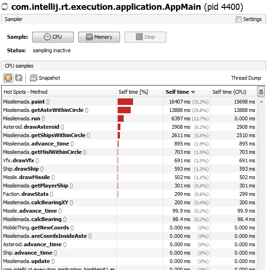This screenshot has height=270, width=267.
Task: Open the column chooser icon
Action: click(x=261, y=91)
